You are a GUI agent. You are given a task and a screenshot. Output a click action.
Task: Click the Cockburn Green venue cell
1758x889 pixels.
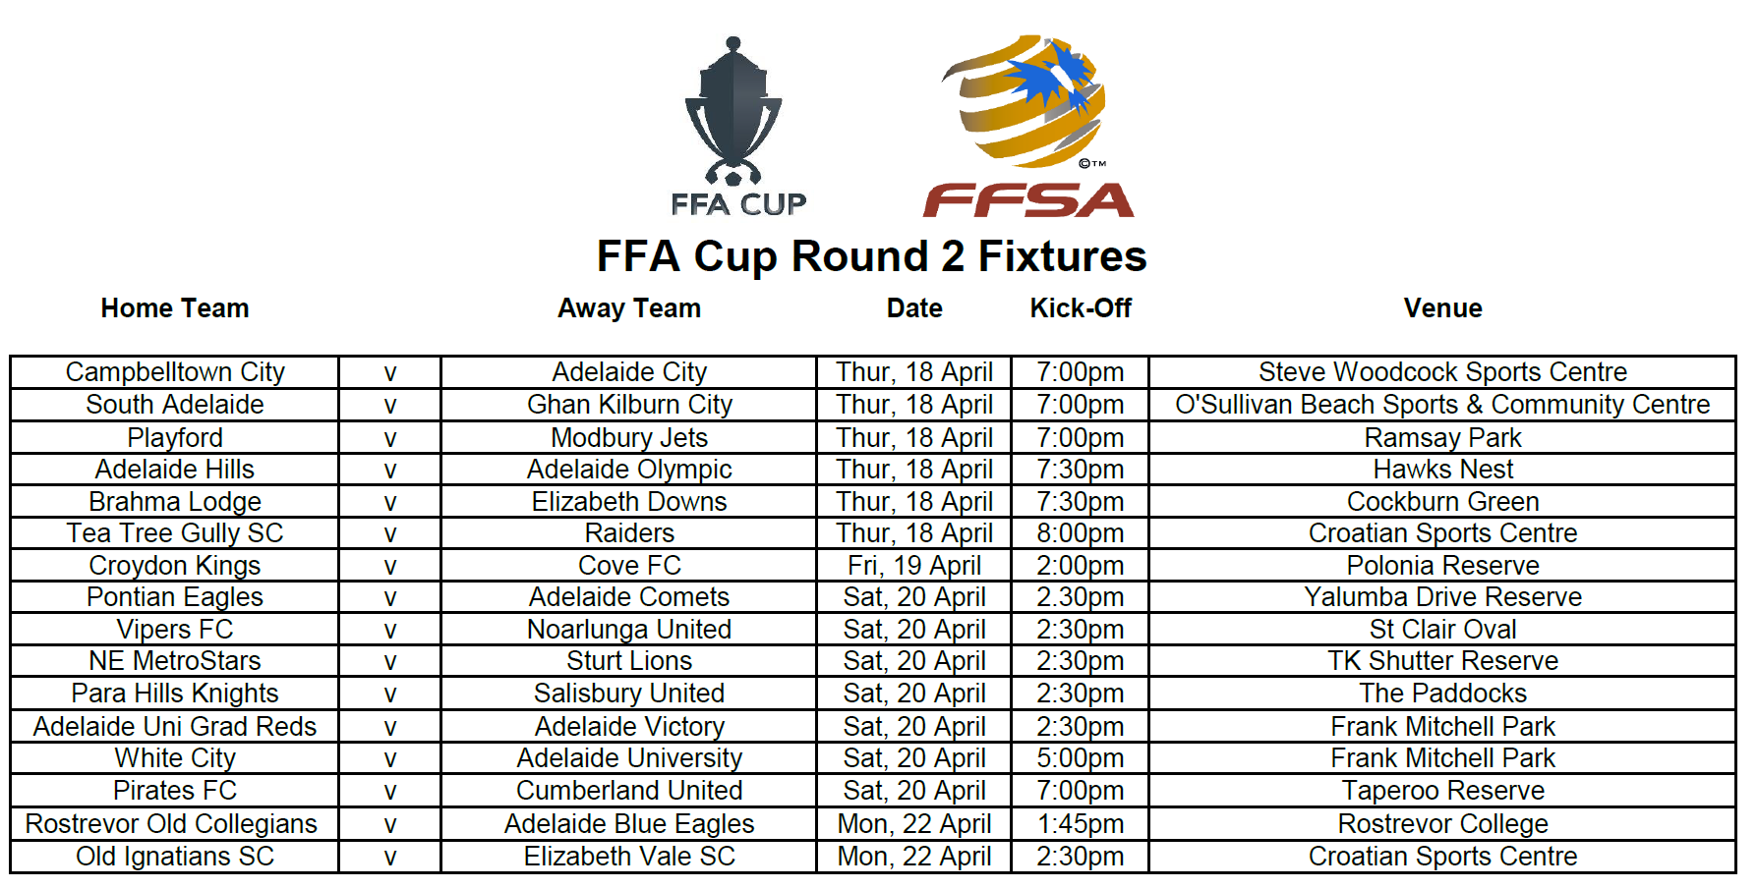[1442, 502]
